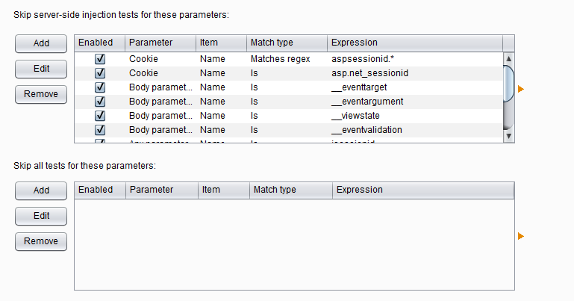The image size is (574, 301).
Task: Select the __eventargument row expression
Action: pyautogui.click(x=367, y=102)
